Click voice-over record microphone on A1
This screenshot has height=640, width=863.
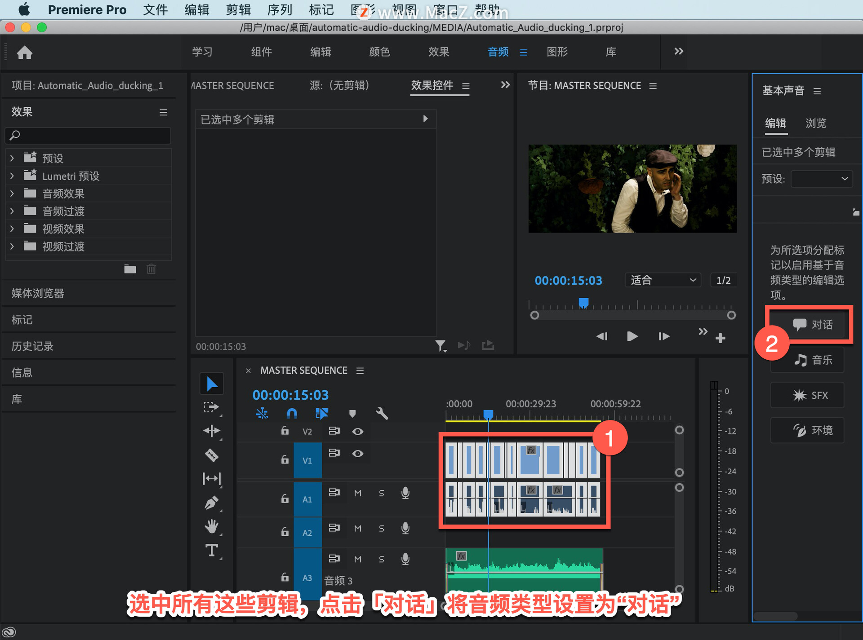405,493
